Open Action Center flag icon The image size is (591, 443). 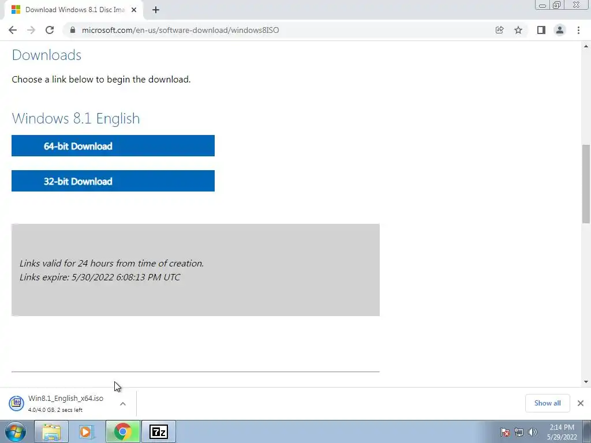click(504, 431)
